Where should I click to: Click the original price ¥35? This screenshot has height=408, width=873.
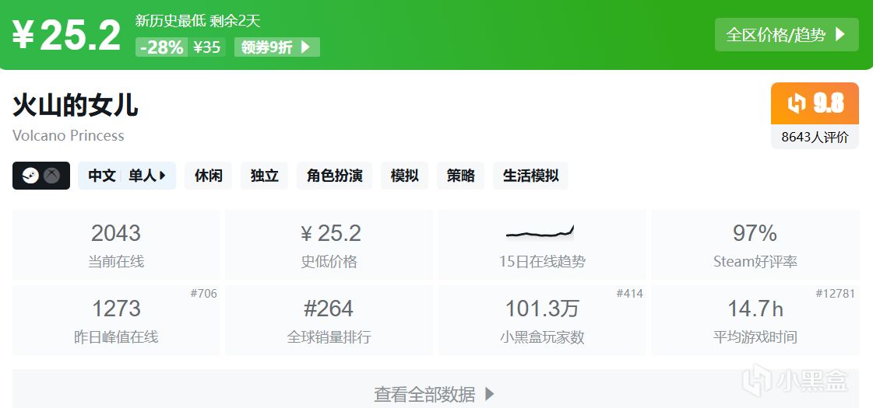(x=206, y=47)
